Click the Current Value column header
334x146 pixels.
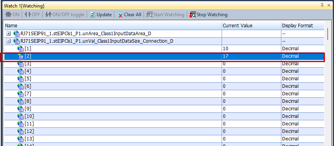coord(251,26)
